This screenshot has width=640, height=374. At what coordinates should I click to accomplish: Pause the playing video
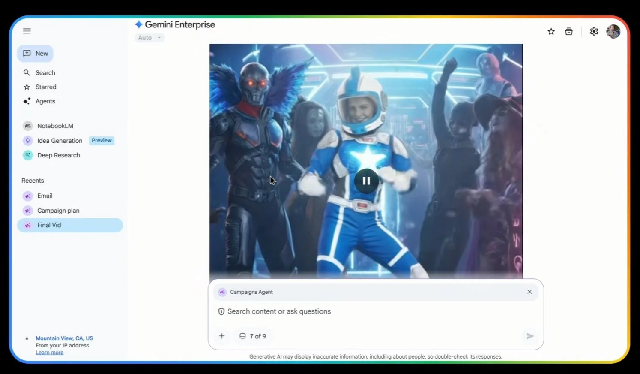(366, 181)
